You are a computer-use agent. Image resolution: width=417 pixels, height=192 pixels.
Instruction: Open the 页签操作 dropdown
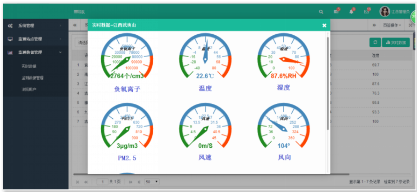click(x=392, y=25)
